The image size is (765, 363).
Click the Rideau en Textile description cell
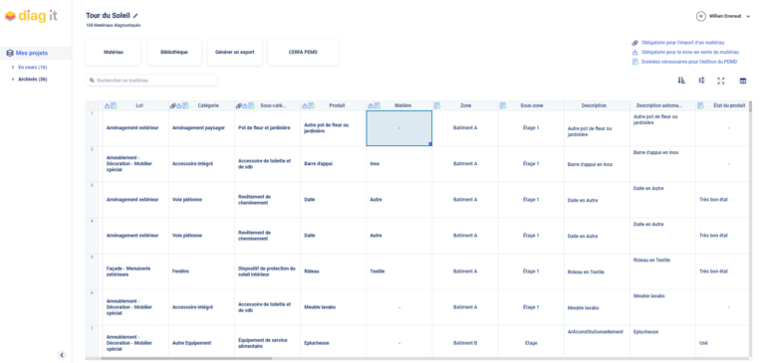(x=597, y=272)
